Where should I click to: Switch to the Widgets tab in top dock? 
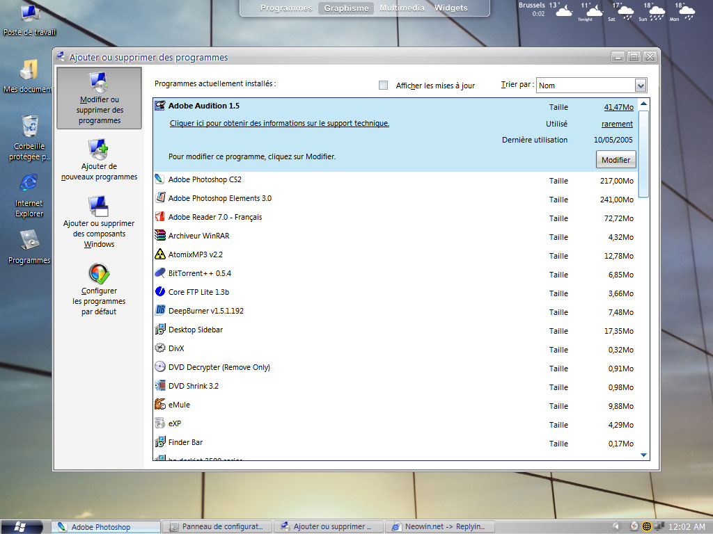(x=450, y=8)
